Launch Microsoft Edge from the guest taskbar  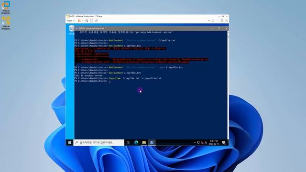[x=136, y=142]
